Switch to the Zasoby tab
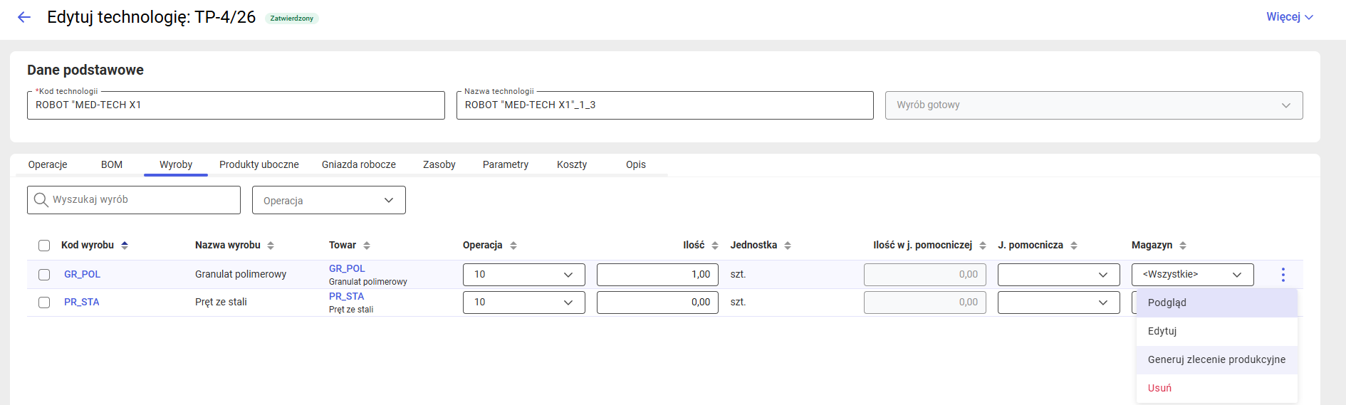The image size is (1346, 405). click(439, 164)
